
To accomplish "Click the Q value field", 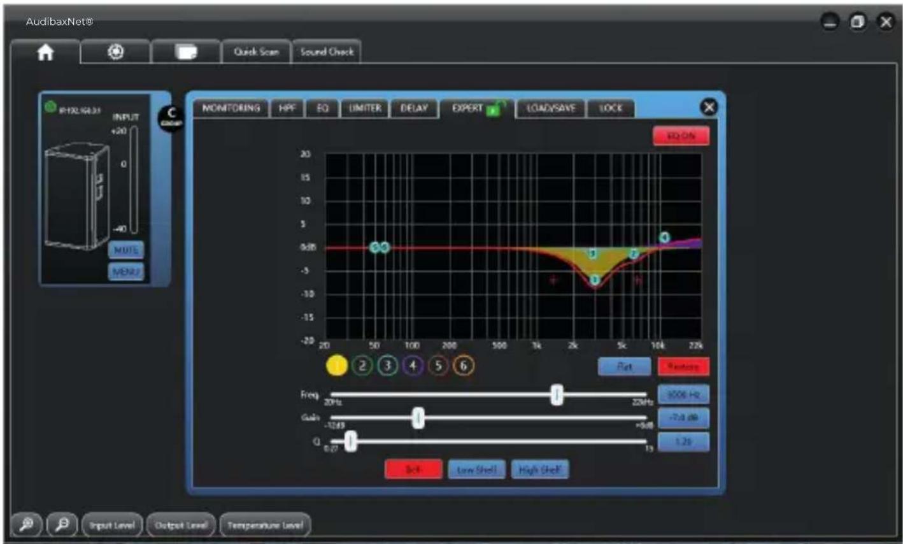I will tap(683, 441).
